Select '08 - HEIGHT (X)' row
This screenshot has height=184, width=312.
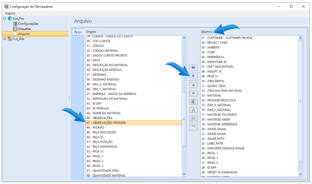(249, 72)
